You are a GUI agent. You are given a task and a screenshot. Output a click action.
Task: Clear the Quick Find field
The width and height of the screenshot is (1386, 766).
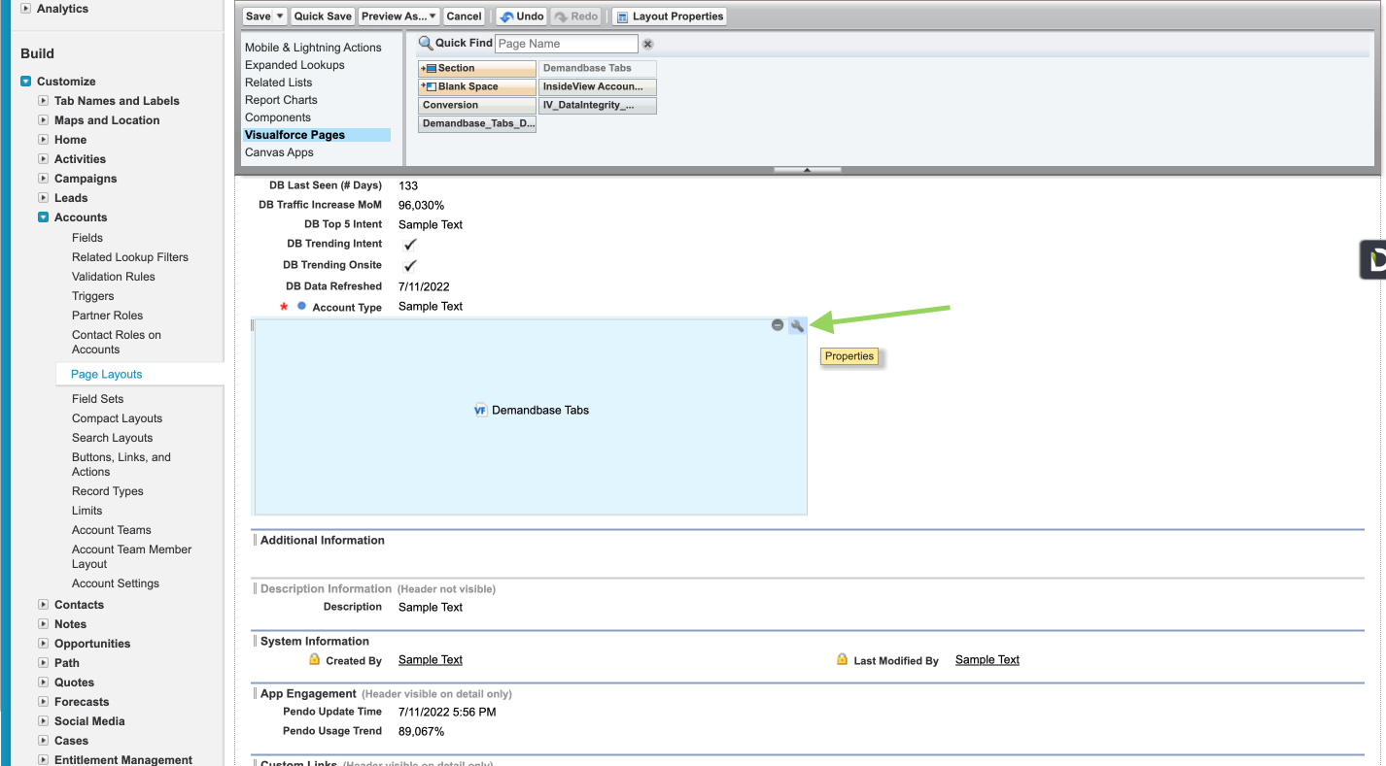click(x=648, y=44)
